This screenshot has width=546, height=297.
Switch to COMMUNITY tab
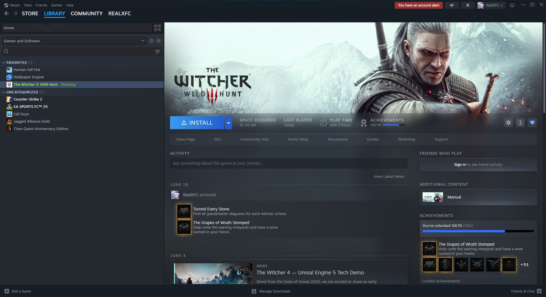pyautogui.click(x=87, y=14)
